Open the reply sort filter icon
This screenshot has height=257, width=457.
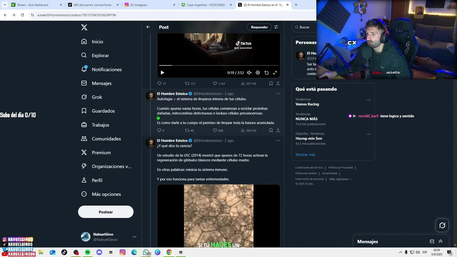pos(276,27)
